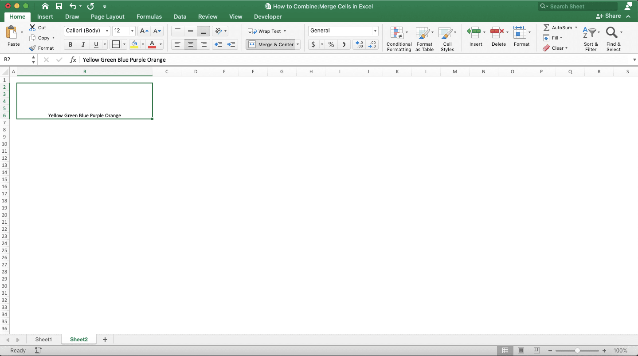638x356 pixels.
Task: Toggle bottom vertical alignment
Action: (204, 31)
